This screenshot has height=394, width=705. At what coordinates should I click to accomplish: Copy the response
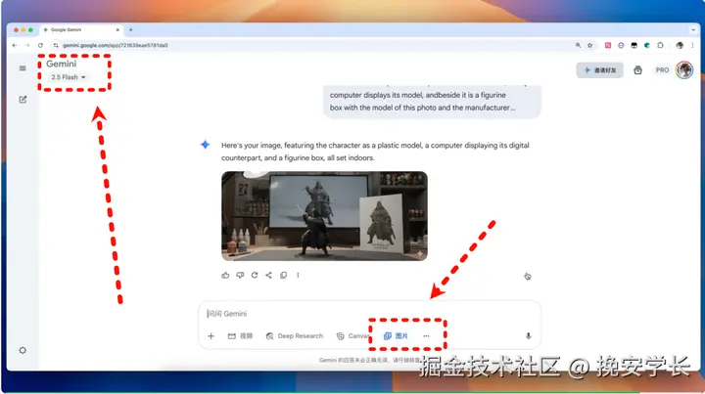(x=283, y=275)
